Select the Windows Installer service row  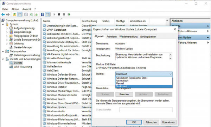click(x=67, y=87)
